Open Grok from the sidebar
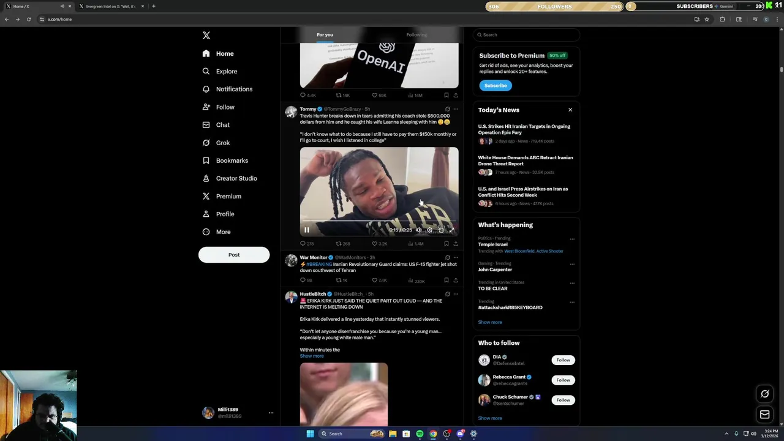 [x=216, y=143]
